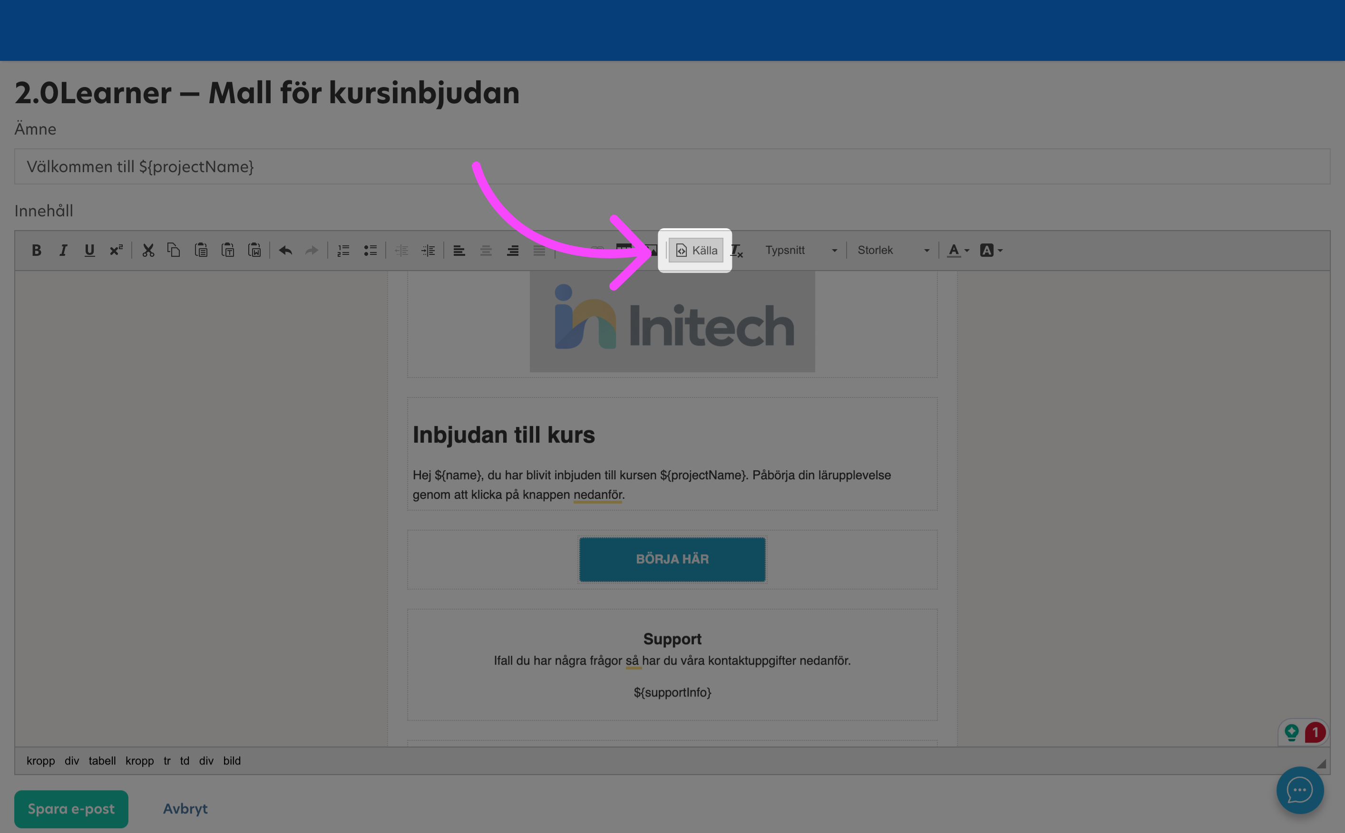
Task: Click the Remove format icon
Action: (737, 250)
